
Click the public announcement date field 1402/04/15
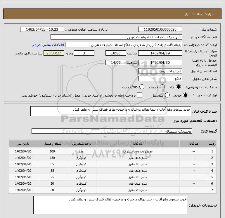[x=42, y=30]
